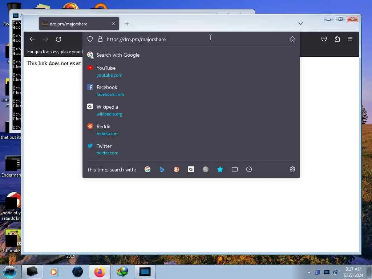This screenshot has width=372, height=279.
Task: Open a new tab with plus button
Action: 127,24
